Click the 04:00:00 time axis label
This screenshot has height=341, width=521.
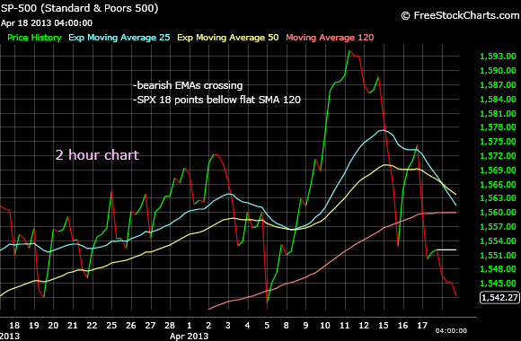451,331
